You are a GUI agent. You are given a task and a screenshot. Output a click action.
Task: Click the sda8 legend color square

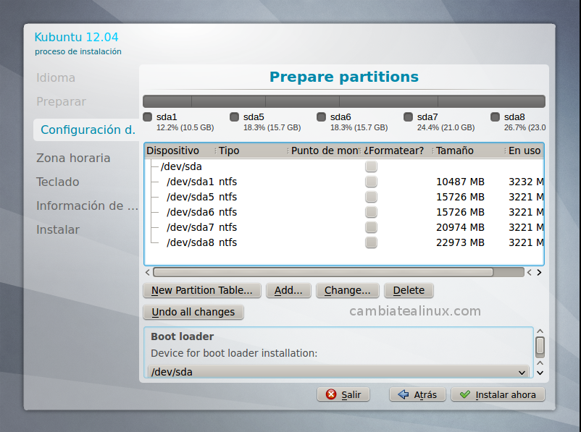click(495, 117)
